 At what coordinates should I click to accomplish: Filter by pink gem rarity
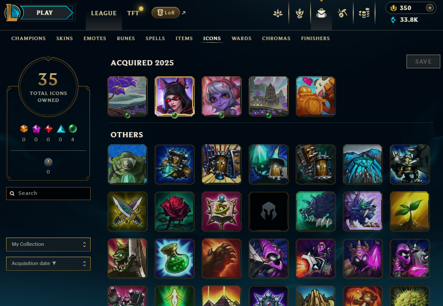[36, 129]
